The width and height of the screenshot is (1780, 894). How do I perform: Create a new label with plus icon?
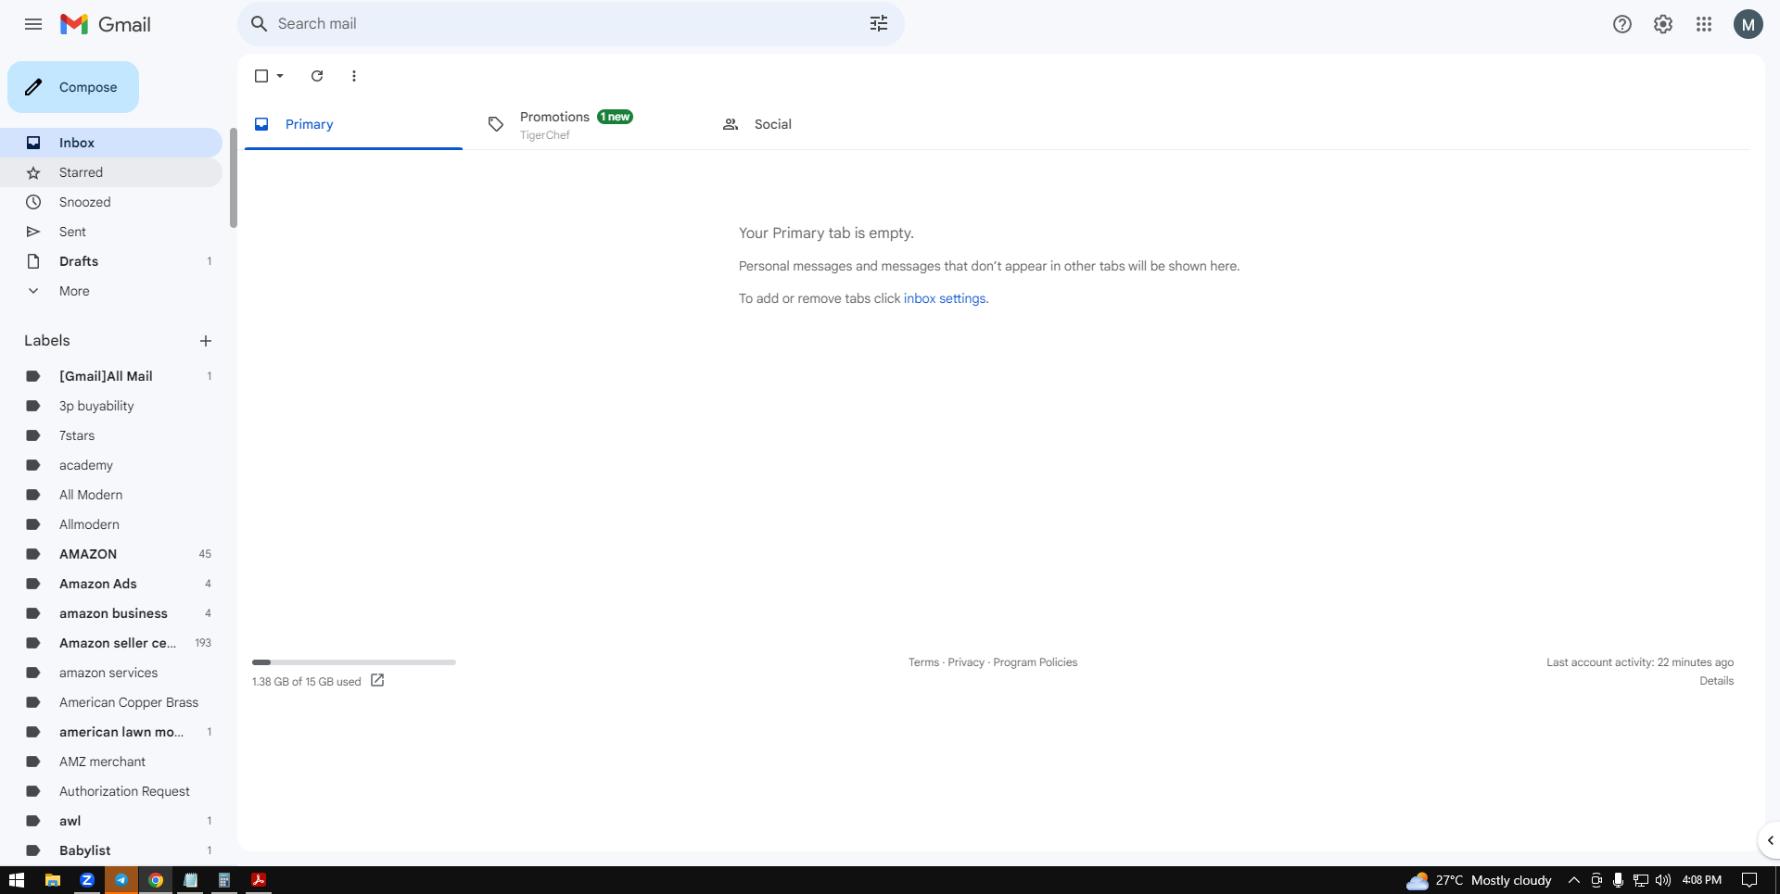pos(206,341)
